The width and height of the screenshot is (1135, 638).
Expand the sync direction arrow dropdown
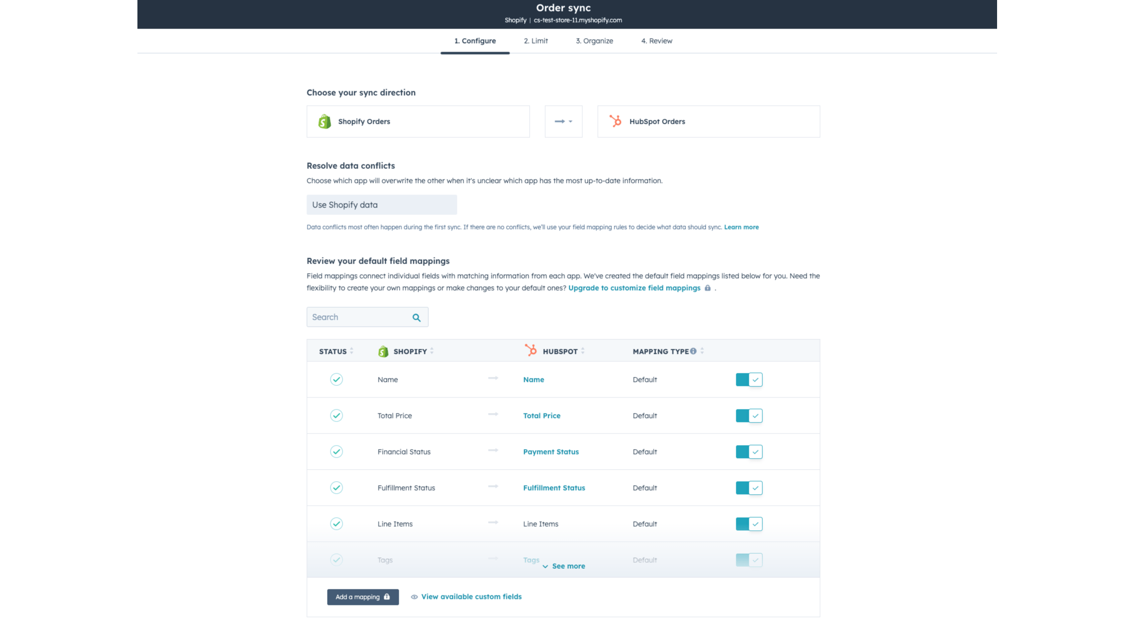[564, 121]
